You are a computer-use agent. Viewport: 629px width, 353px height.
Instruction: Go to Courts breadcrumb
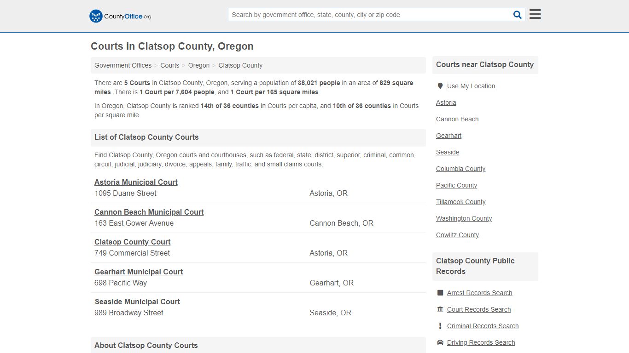click(170, 65)
